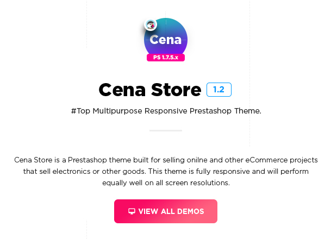Click the gray horizontal divider line

(x=166, y=130)
